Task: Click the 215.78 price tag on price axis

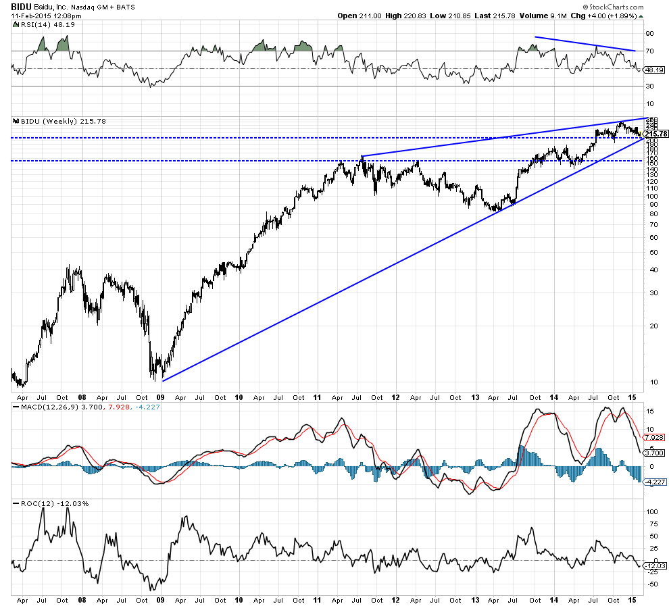Action: coord(655,134)
